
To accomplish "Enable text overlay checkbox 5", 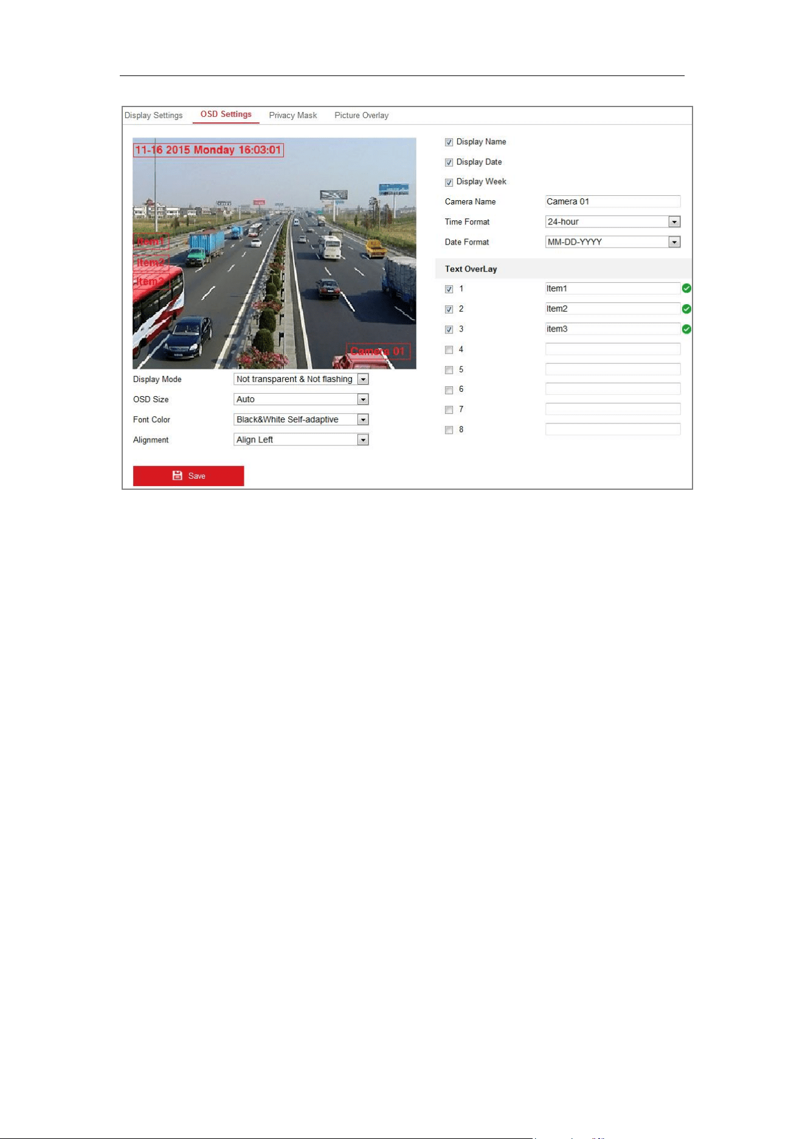I will pyautogui.click(x=449, y=370).
